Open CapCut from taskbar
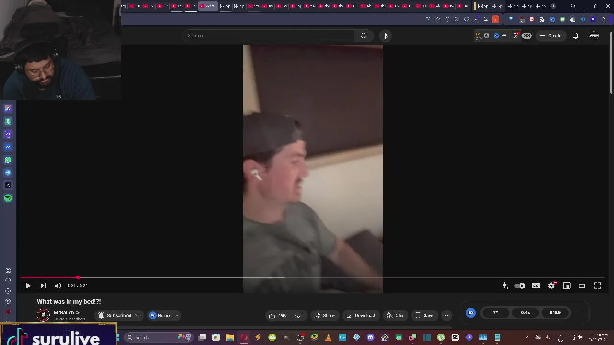The width and height of the screenshot is (614, 345). pos(455,337)
